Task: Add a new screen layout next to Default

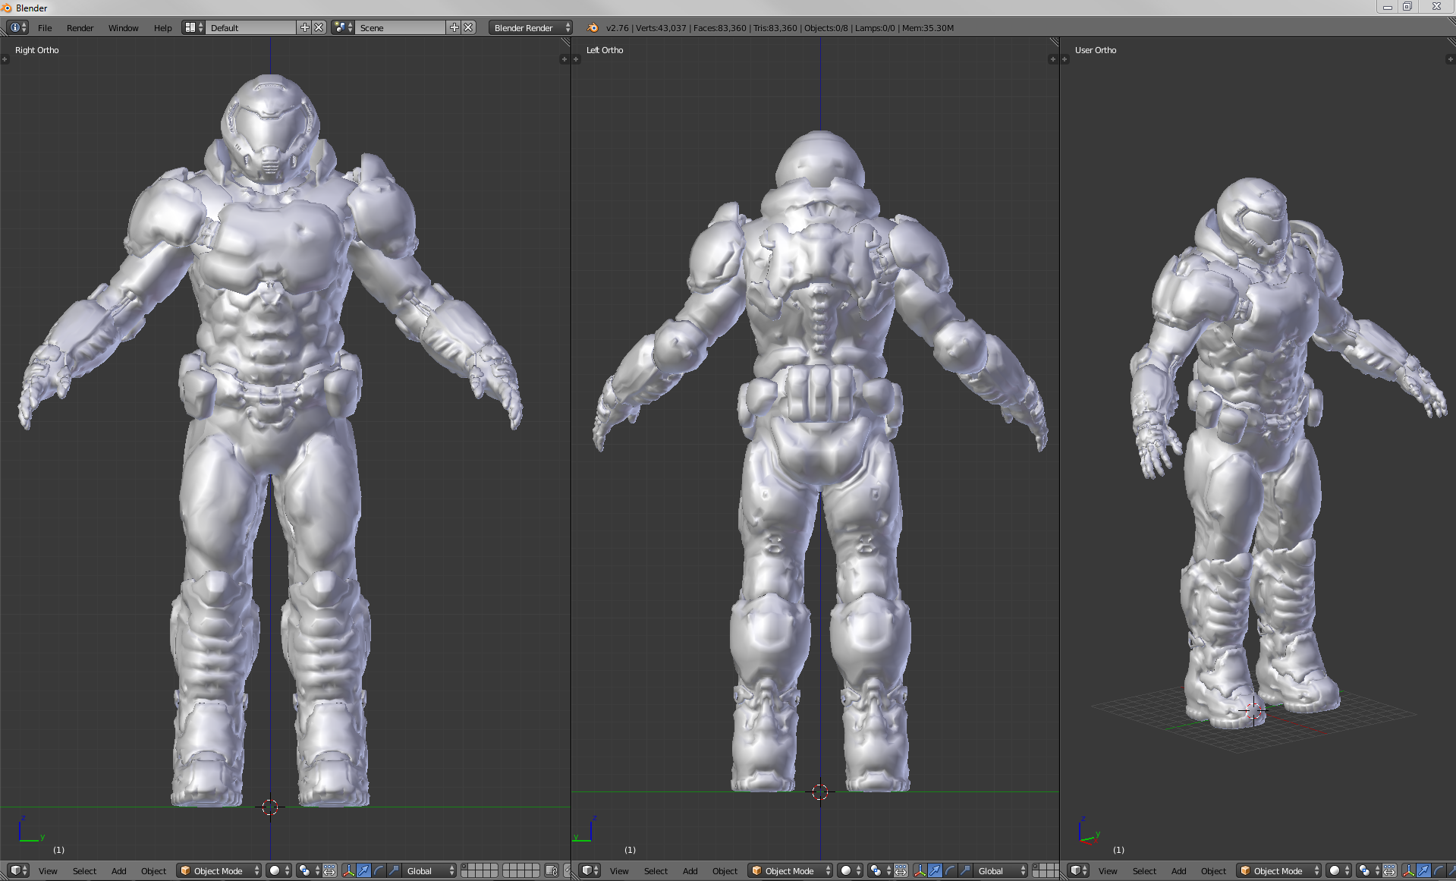Action: pos(305,27)
